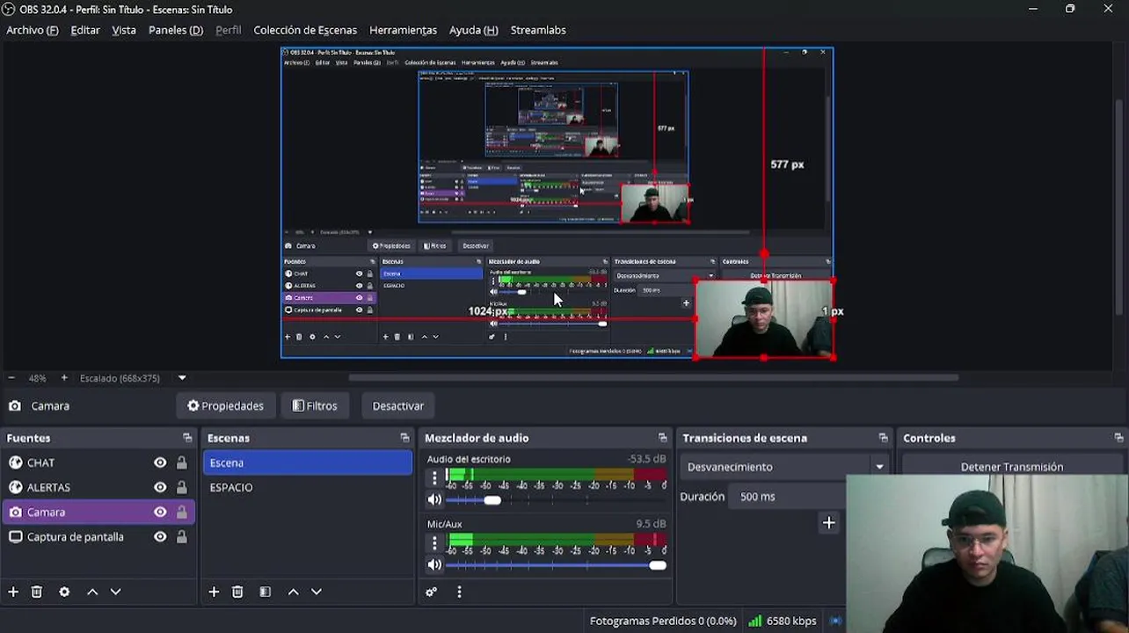Switch to the ESPACIO scene

(x=308, y=487)
